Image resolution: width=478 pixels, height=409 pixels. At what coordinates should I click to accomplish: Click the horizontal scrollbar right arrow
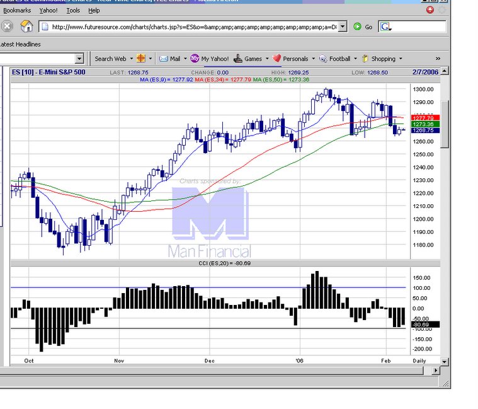pos(436,371)
